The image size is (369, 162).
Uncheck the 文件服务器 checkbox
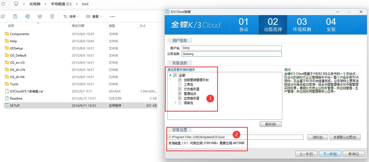pos(180,89)
